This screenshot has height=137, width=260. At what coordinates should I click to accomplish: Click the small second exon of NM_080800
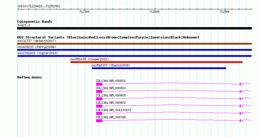pos(240,92)
